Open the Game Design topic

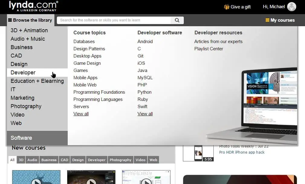[87, 63]
